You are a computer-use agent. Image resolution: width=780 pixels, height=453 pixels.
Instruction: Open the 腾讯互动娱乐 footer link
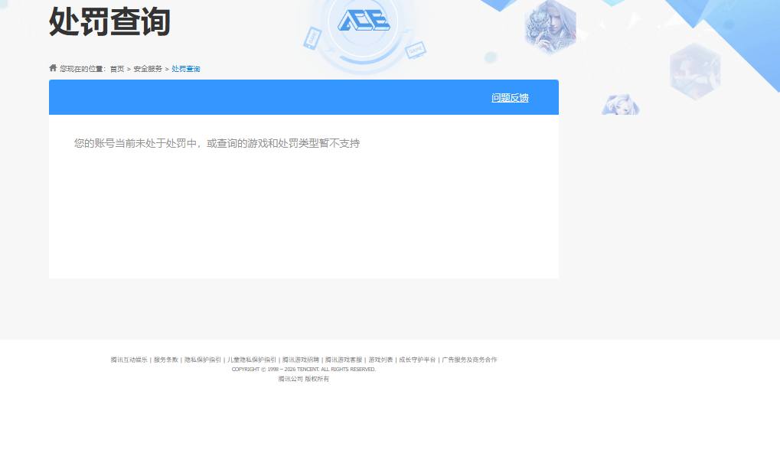coord(129,360)
